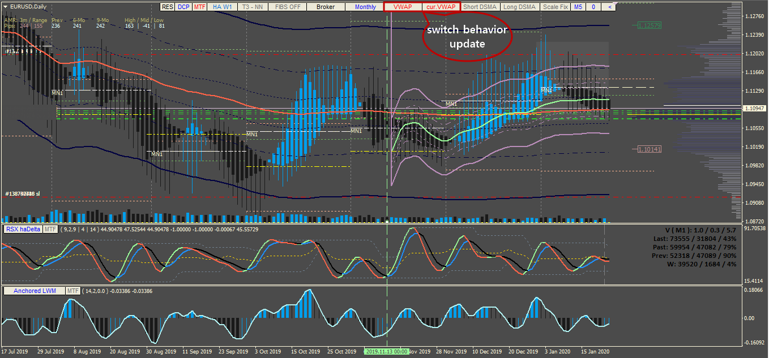The image size is (769, 358).
Task: Enable the Short DSMA button
Action: [x=480, y=7]
